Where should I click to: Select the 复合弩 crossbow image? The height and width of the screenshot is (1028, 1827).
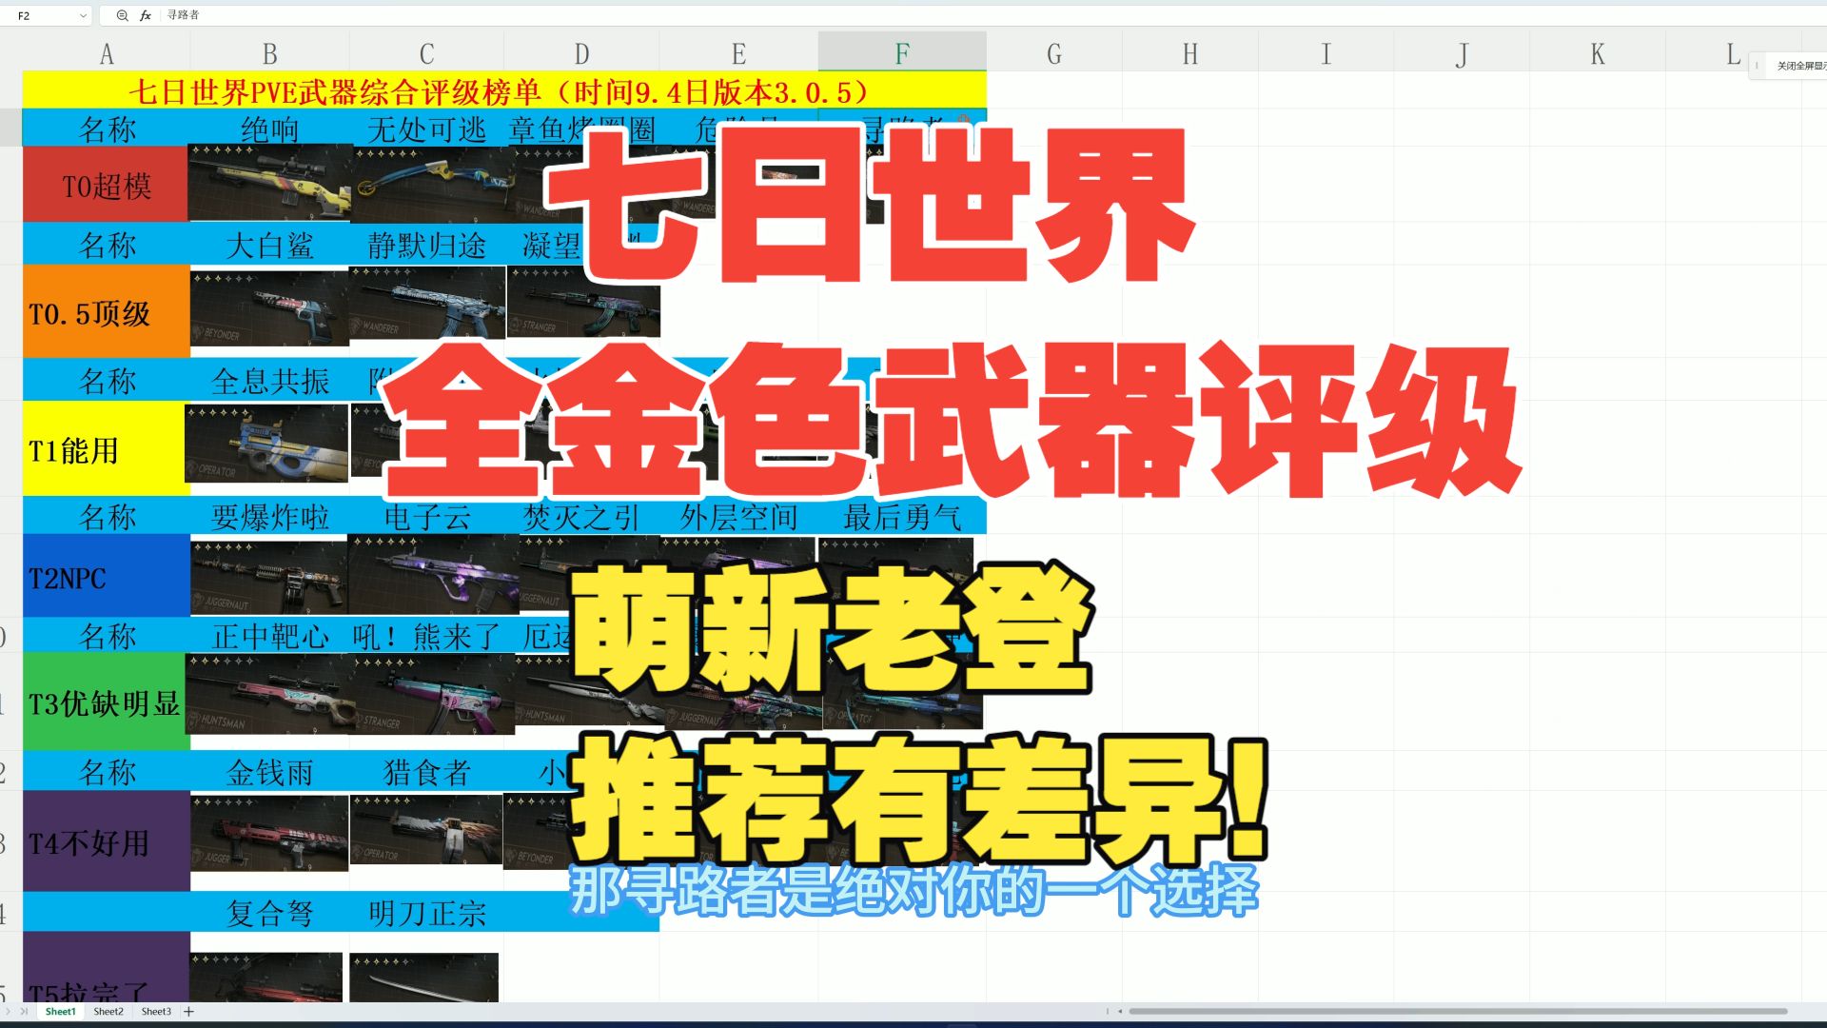[x=266, y=978]
